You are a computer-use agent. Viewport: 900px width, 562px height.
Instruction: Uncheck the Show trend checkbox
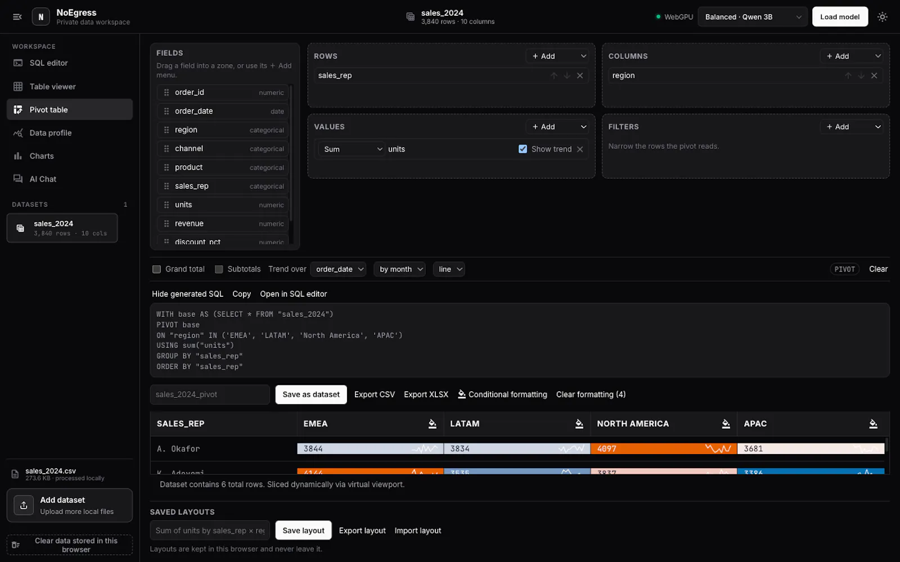pos(523,149)
